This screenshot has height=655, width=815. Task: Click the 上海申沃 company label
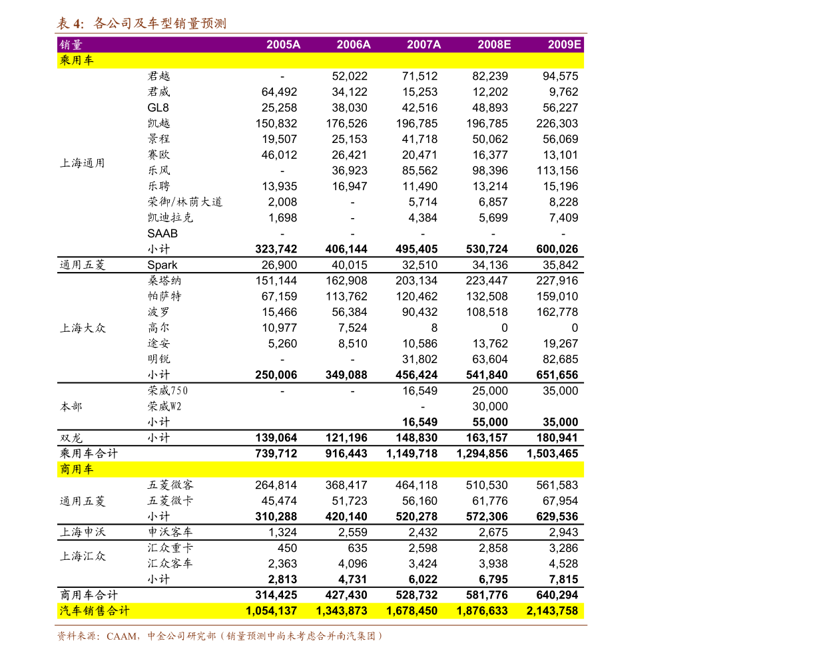click(x=83, y=532)
